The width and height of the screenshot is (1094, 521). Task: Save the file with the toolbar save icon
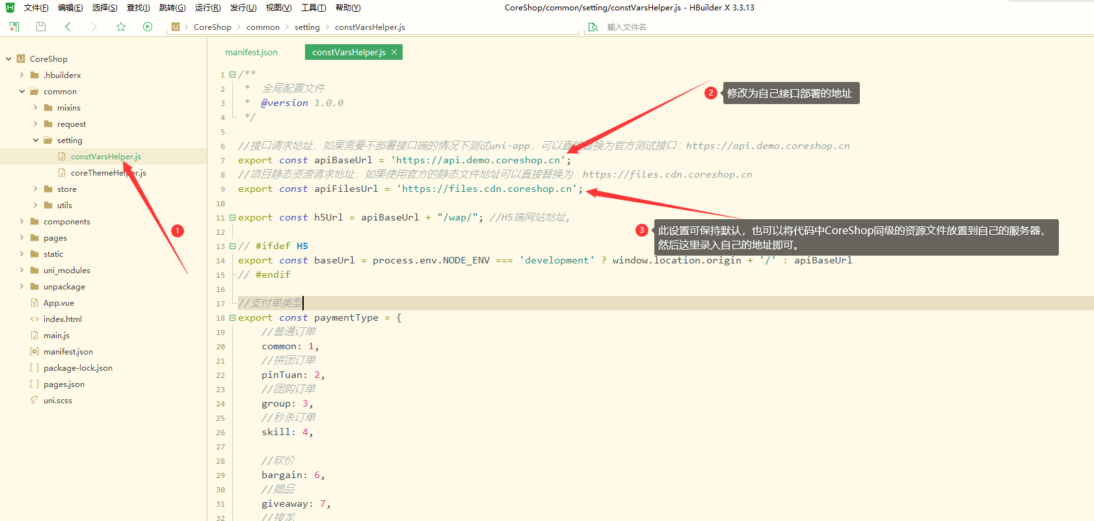(41, 27)
